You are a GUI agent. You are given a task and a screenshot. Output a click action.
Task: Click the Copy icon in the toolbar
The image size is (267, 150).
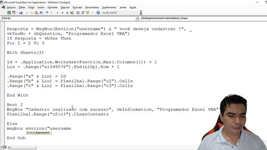[31, 12]
